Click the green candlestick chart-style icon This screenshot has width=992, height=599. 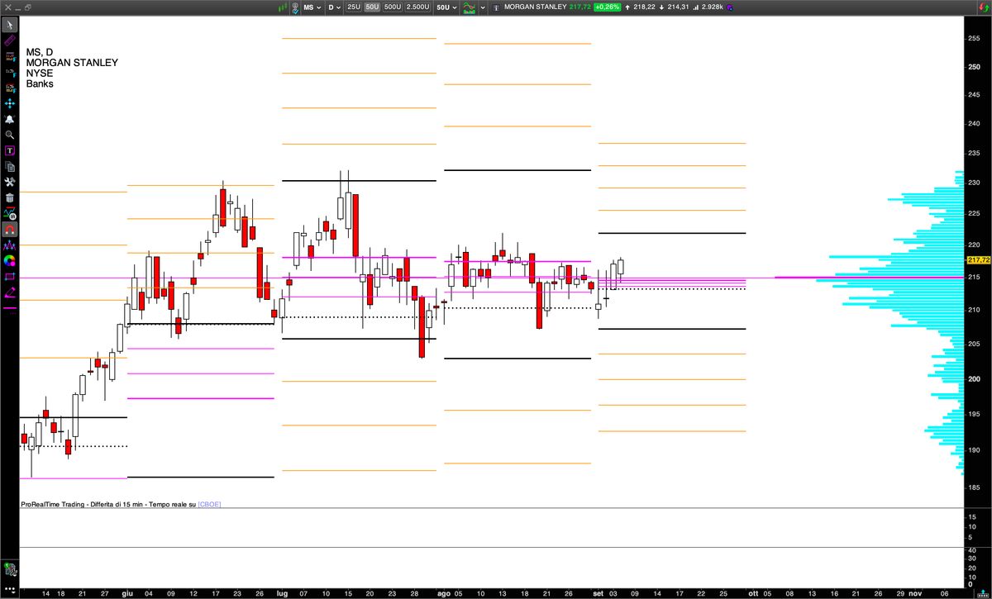point(283,7)
